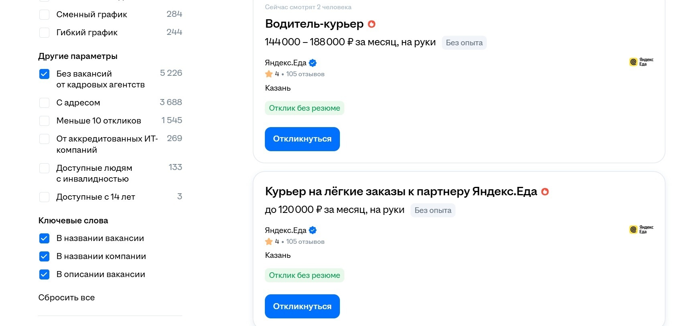Check the Гибкий график checkbox
677x326 pixels.
click(x=44, y=32)
